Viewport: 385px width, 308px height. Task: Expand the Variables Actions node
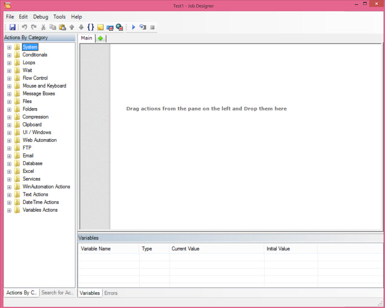click(x=9, y=210)
